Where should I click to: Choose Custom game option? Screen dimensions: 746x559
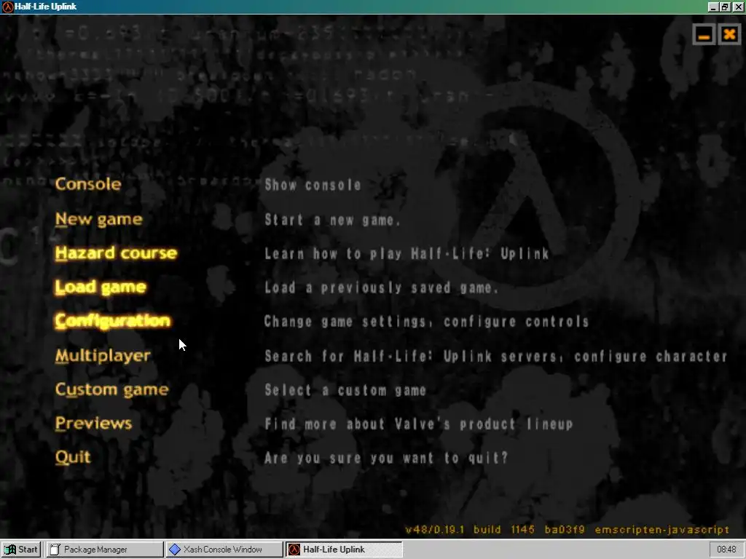click(x=111, y=390)
